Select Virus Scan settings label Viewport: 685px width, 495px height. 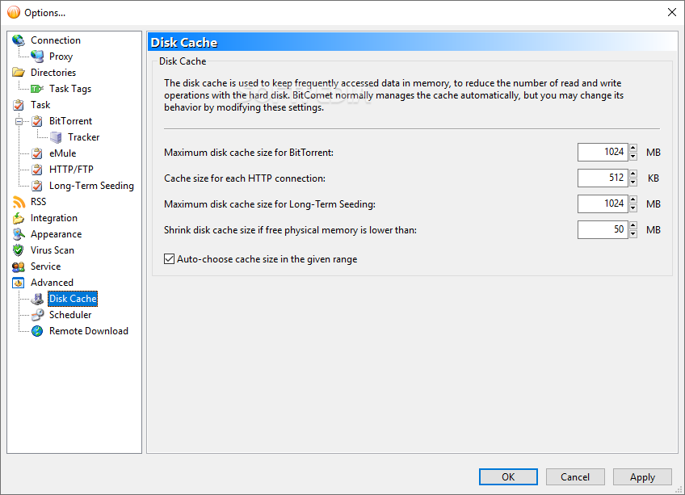pos(52,250)
